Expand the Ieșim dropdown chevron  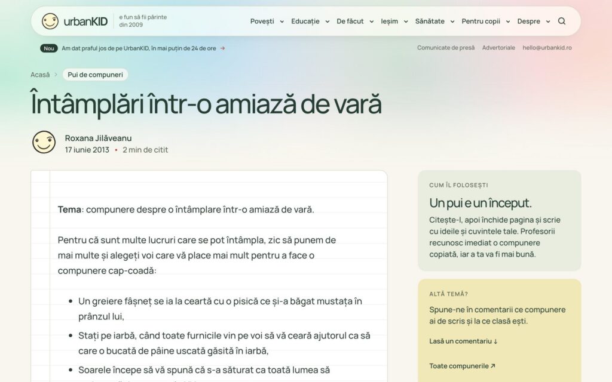406,21
